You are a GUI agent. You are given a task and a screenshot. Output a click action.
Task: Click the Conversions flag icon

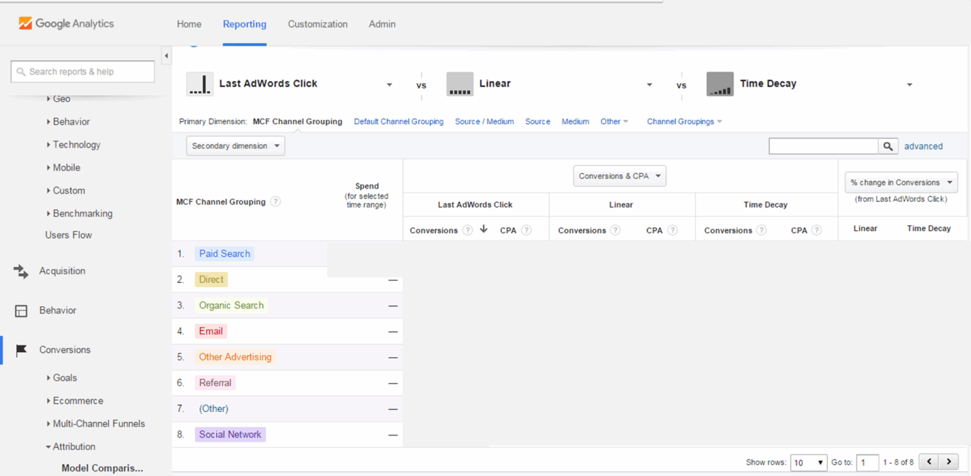(21, 350)
